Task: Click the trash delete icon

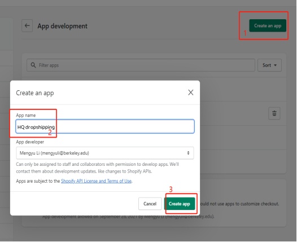Action: point(274,113)
